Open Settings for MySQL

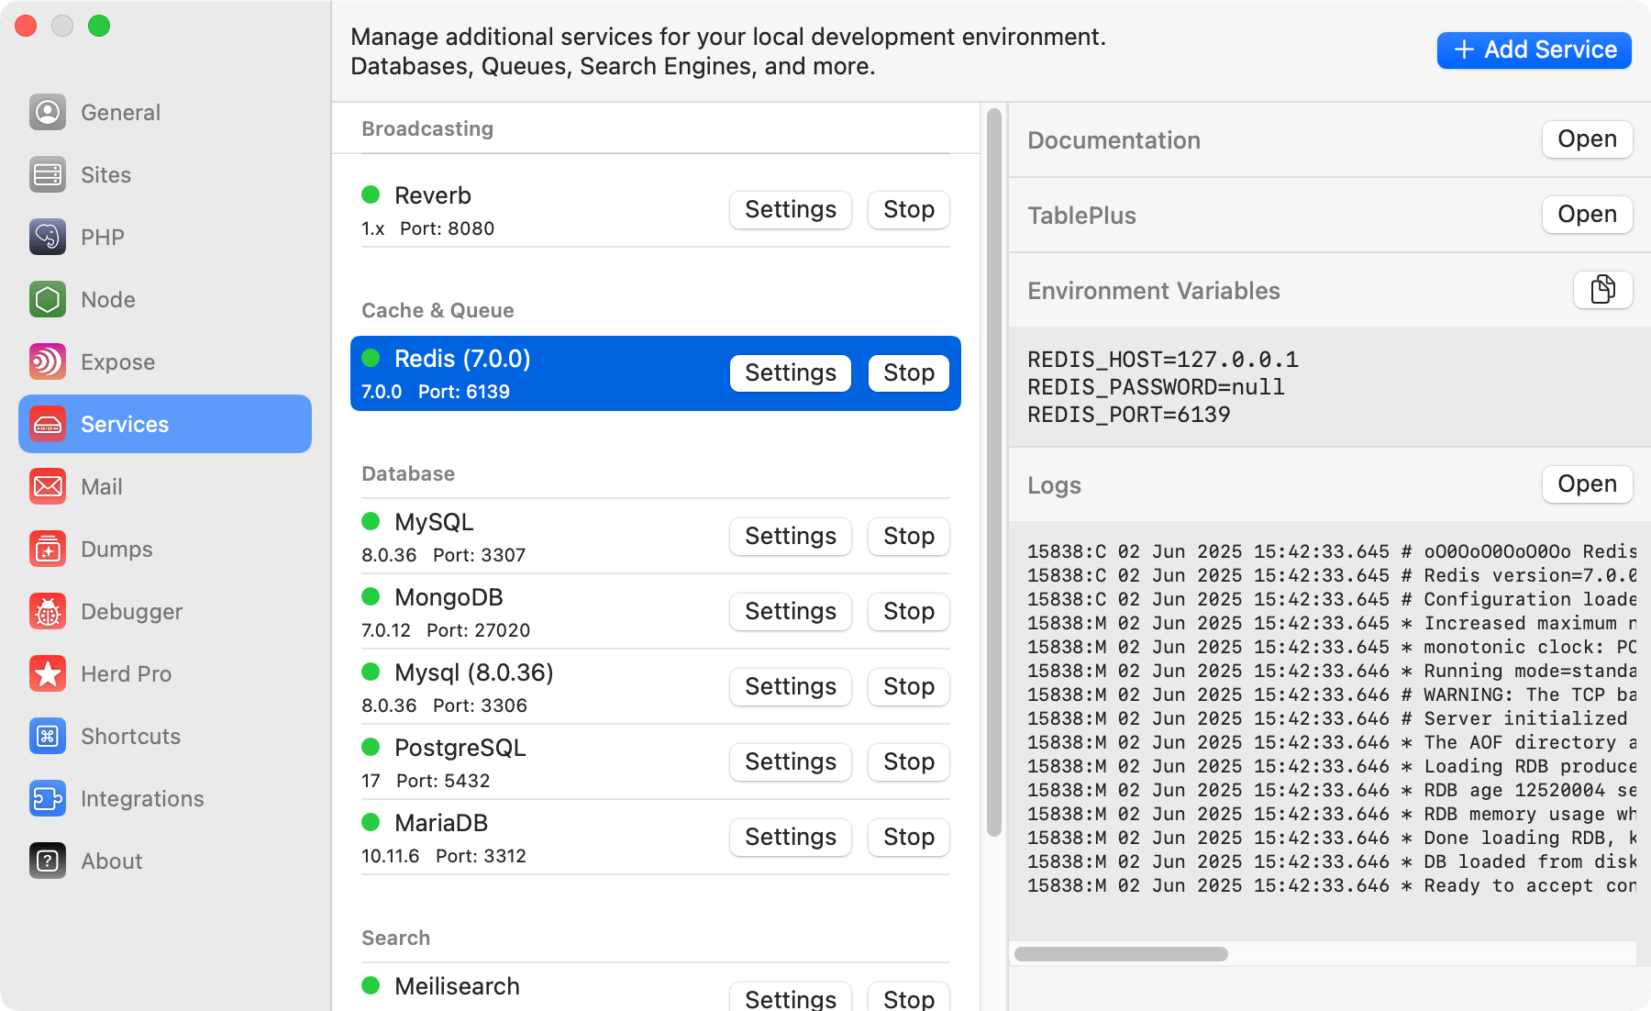[790, 536]
